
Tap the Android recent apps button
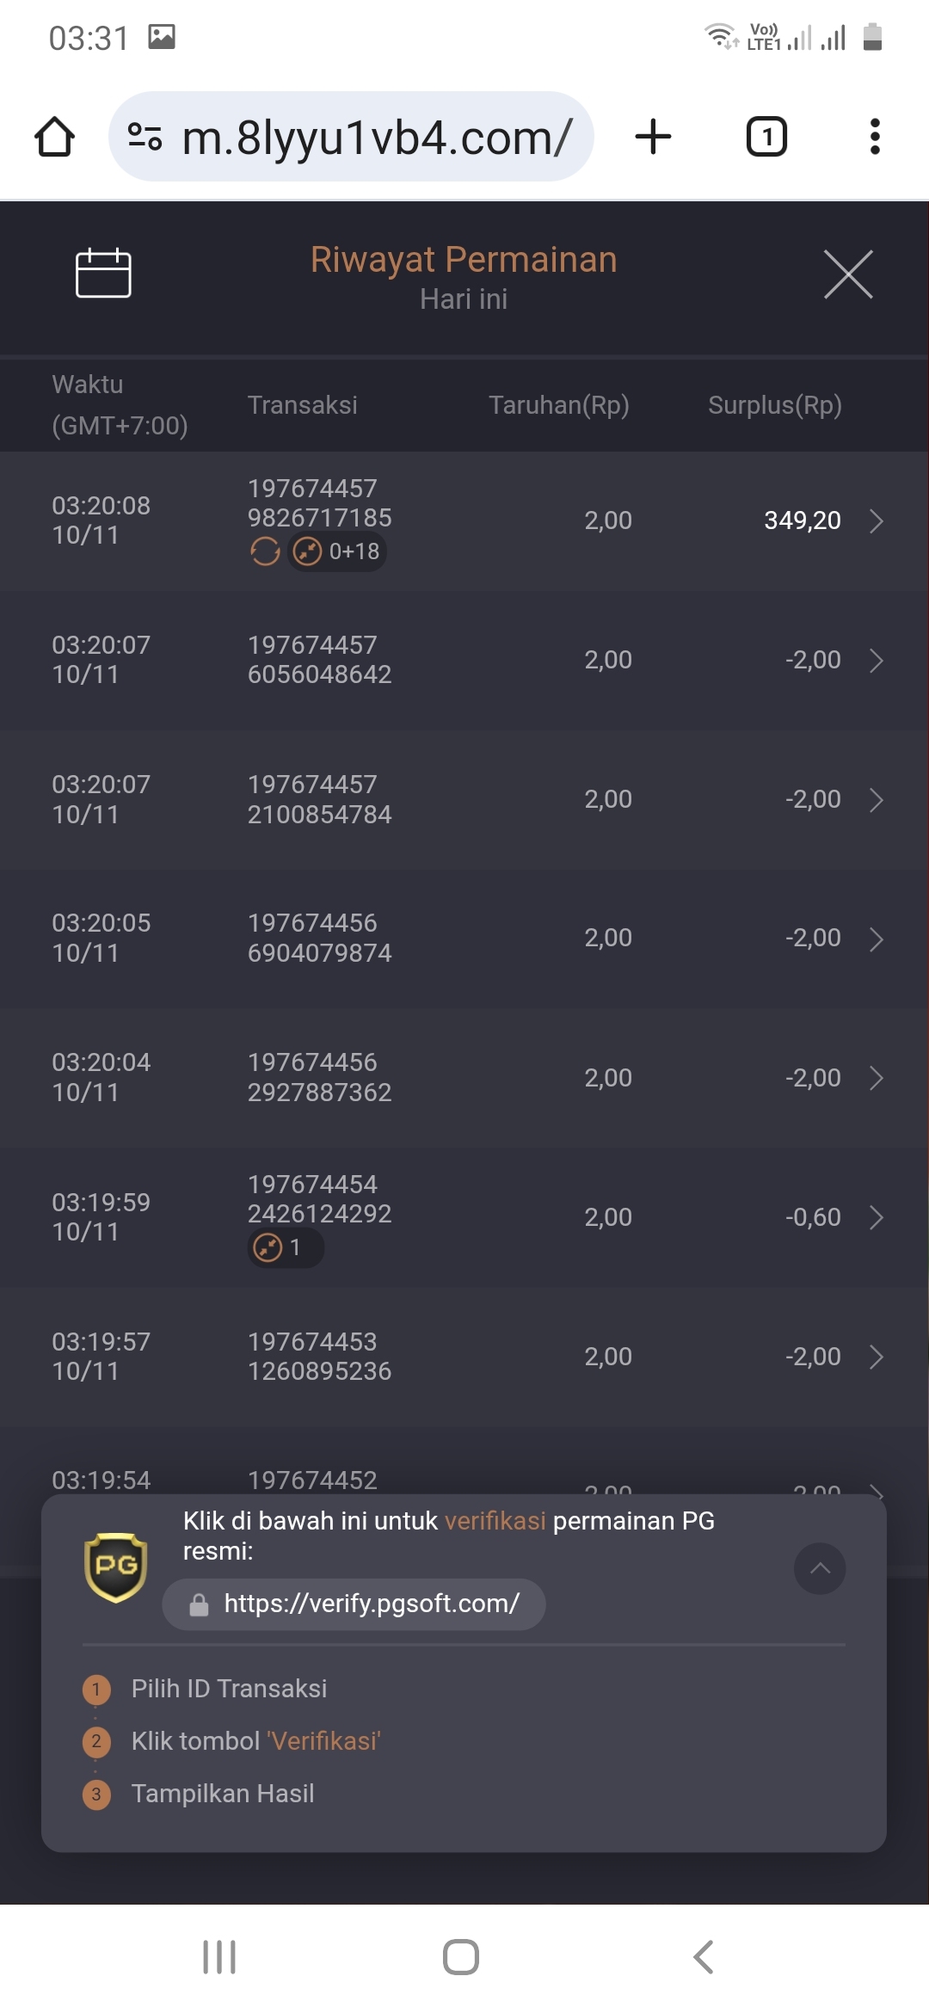tap(219, 1957)
